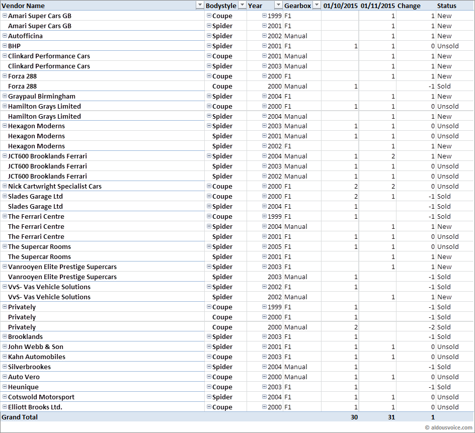The height and width of the screenshot is (433, 475).
Task: Collapse year 2002 in Autofficina row
Action: coord(265,36)
